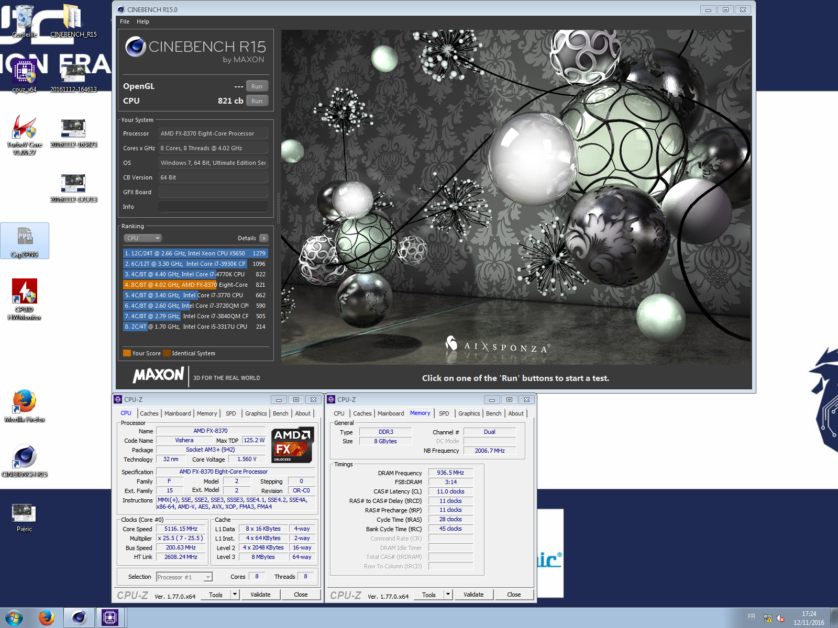Click Close button in left CPU-Z window
This screenshot has height=628, width=838.
pos(301,595)
